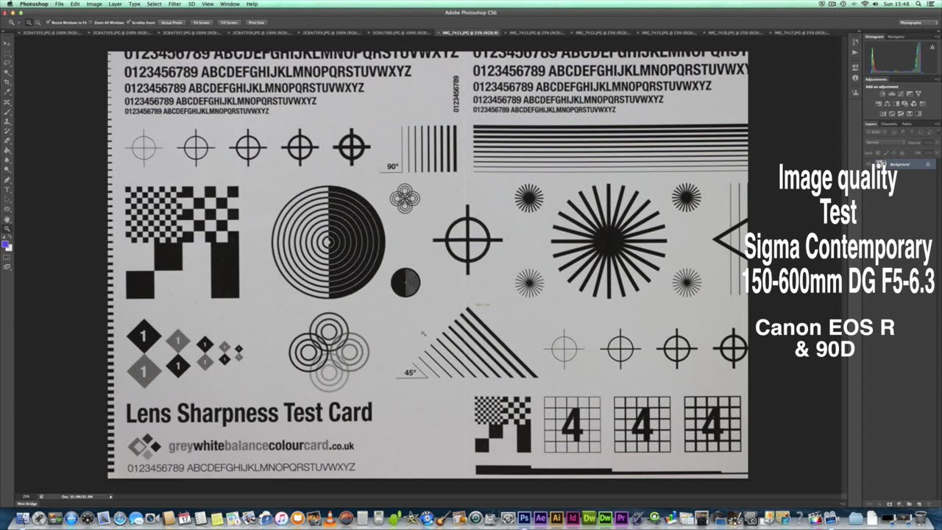Click the Print Size button
942x530 pixels.
tap(256, 23)
